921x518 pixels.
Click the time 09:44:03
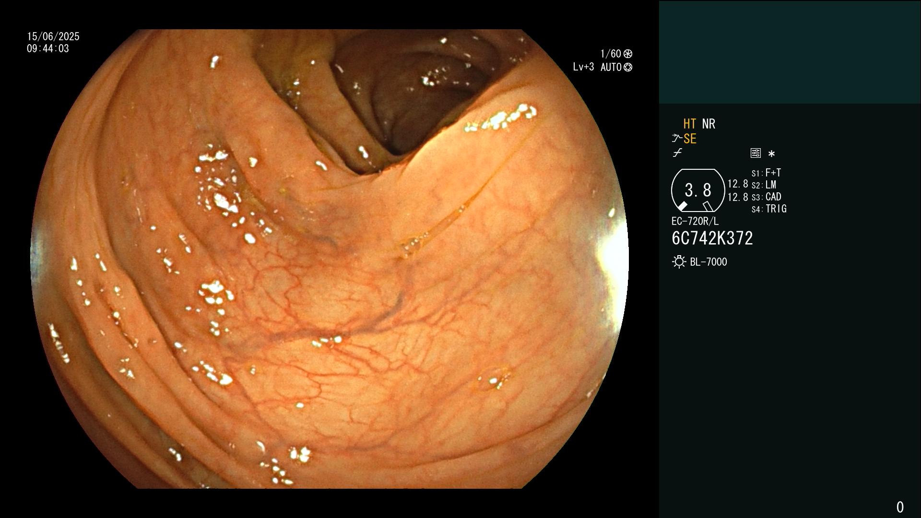click(x=48, y=48)
